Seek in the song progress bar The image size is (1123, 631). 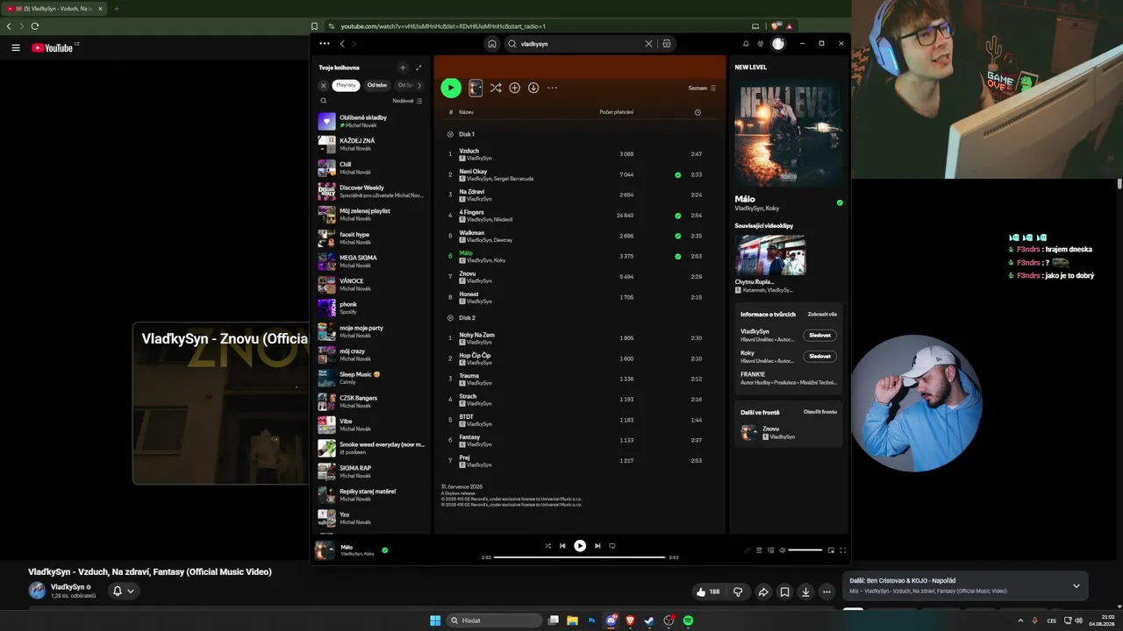(579, 557)
